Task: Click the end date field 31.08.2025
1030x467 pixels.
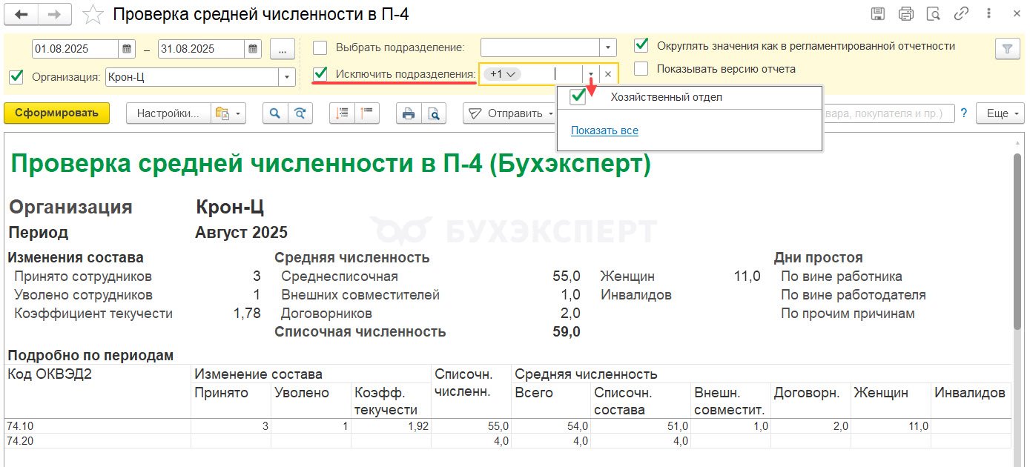Action: click(201, 49)
